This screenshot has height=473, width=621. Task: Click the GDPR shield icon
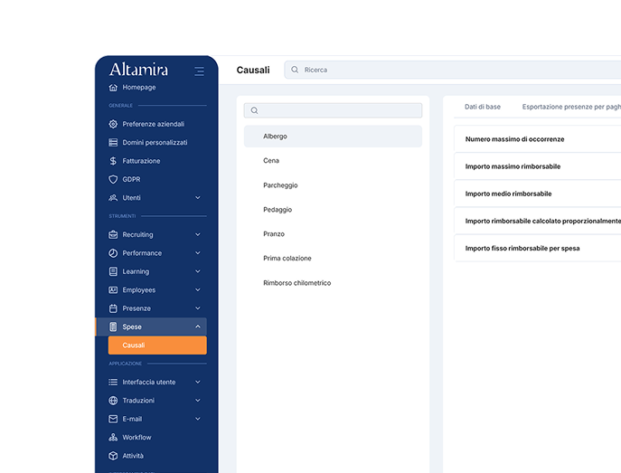pyautogui.click(x=113, y=179)
